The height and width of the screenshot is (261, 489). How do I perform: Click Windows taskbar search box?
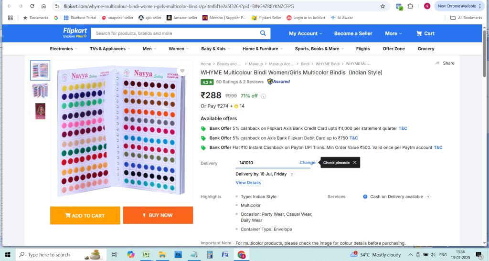pyautogui.click(x=61, y=255)
